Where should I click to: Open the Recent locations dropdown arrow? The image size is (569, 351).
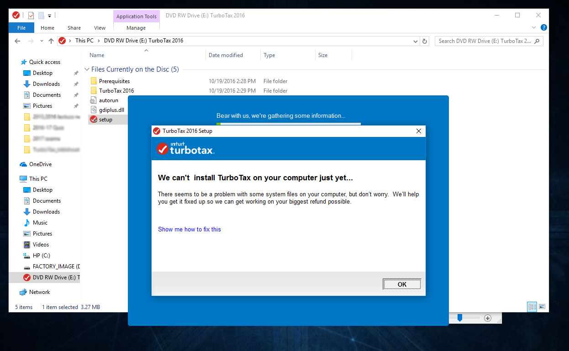coord(42,41)
